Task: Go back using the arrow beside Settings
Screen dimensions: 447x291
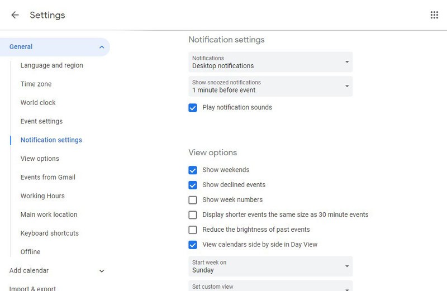Action: [15, 15]
